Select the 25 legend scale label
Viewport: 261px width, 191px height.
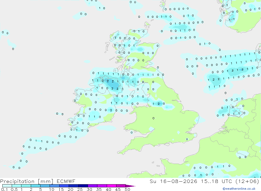pyautogui.click(x=80, y=189)
